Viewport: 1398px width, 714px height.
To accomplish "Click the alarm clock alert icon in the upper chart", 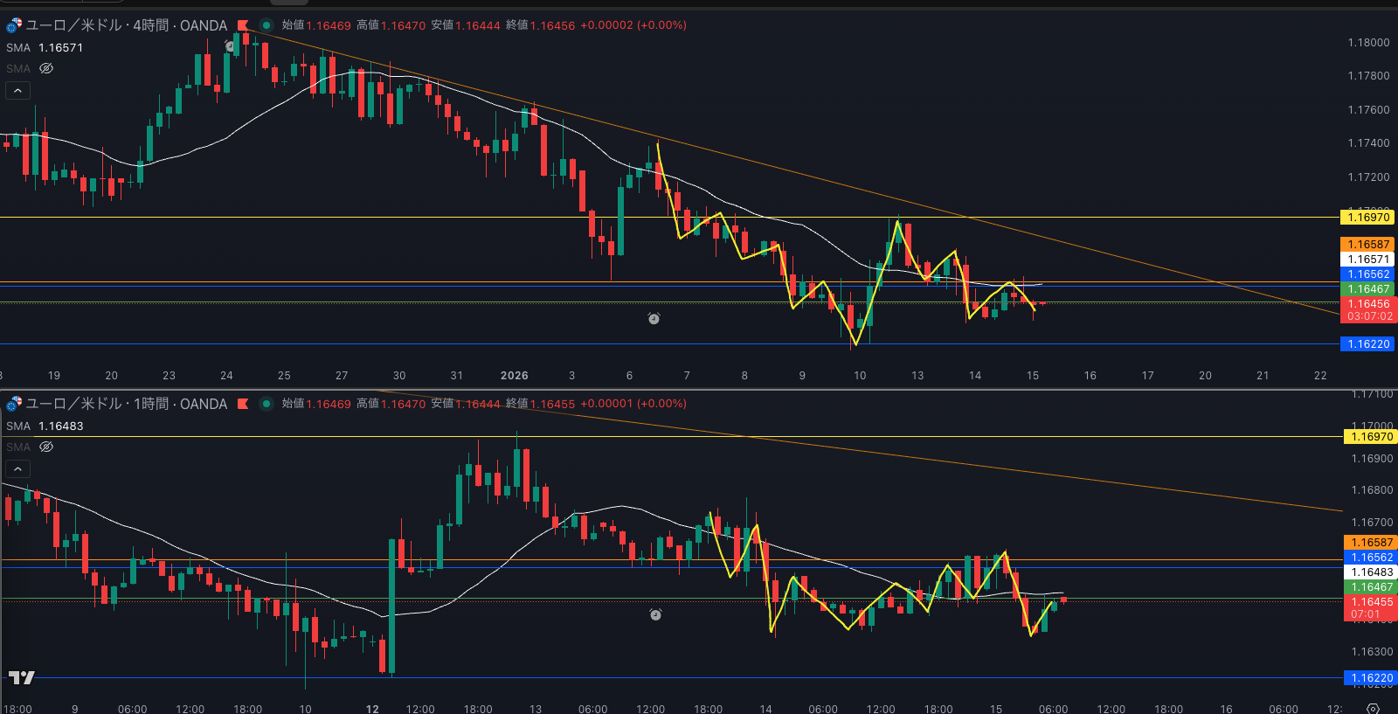I will point(654,319).
